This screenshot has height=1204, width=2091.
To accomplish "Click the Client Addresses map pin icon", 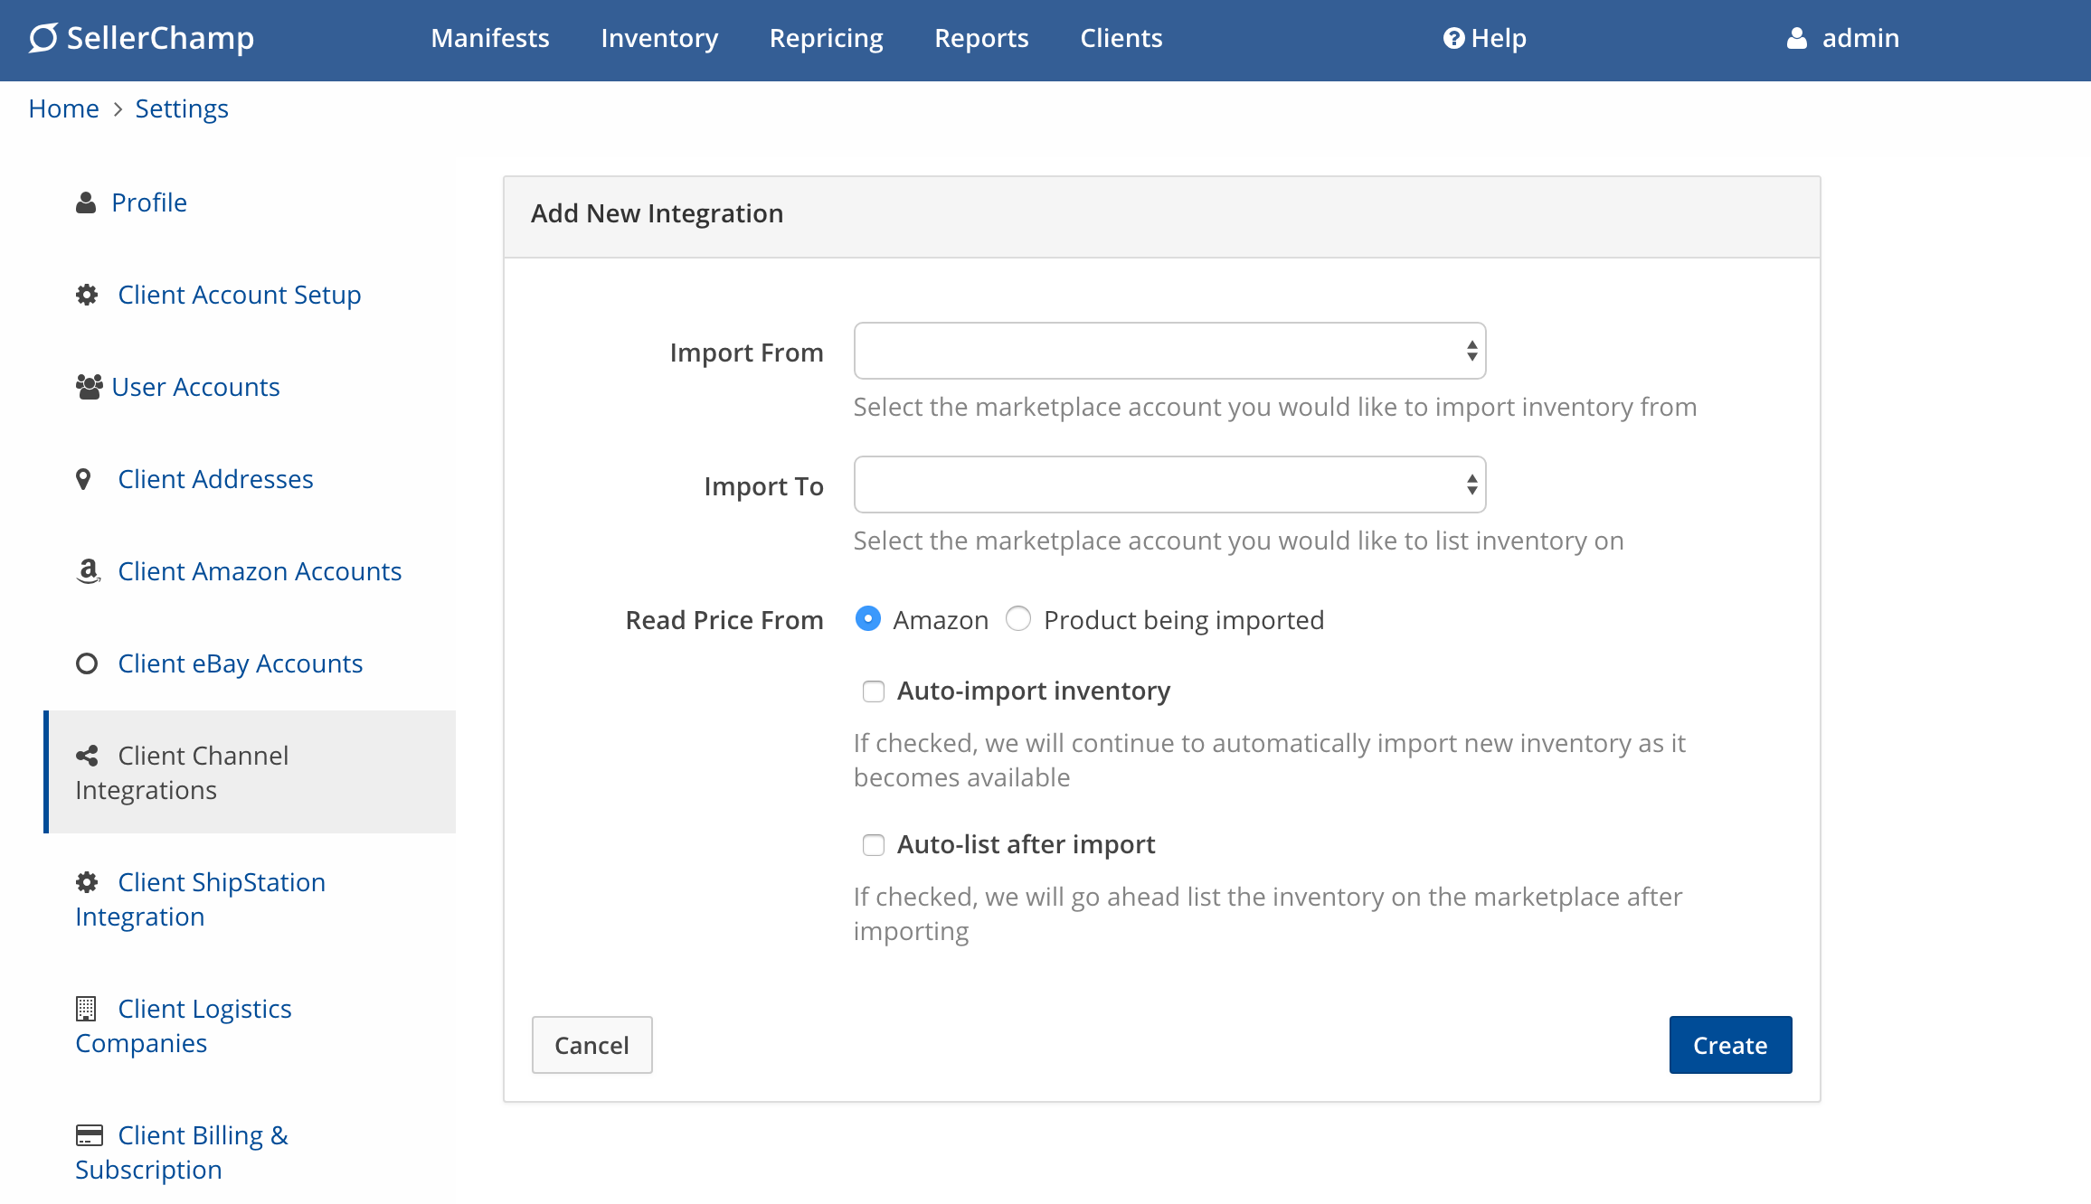I will (83, 479).
